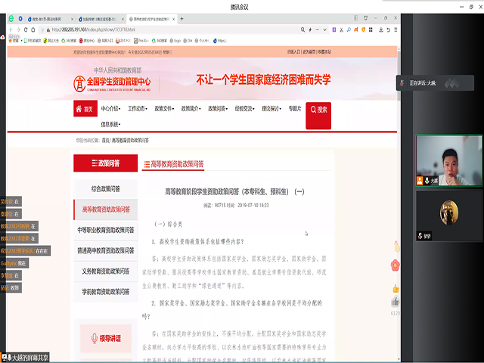484x363 pixels.
Task: Click the browser forward arrow
Action: tap(18, 29)
